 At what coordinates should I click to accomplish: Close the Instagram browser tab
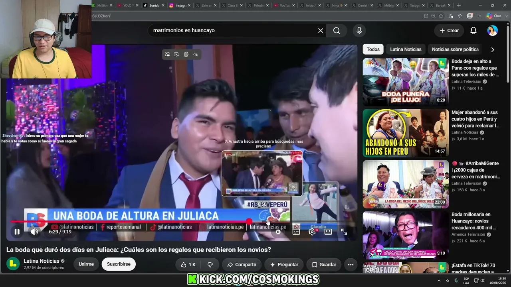[x=189, y=6]
